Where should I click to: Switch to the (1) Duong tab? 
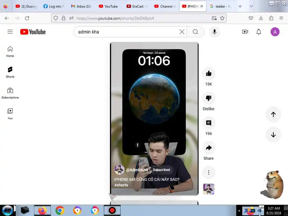[26, 6]
